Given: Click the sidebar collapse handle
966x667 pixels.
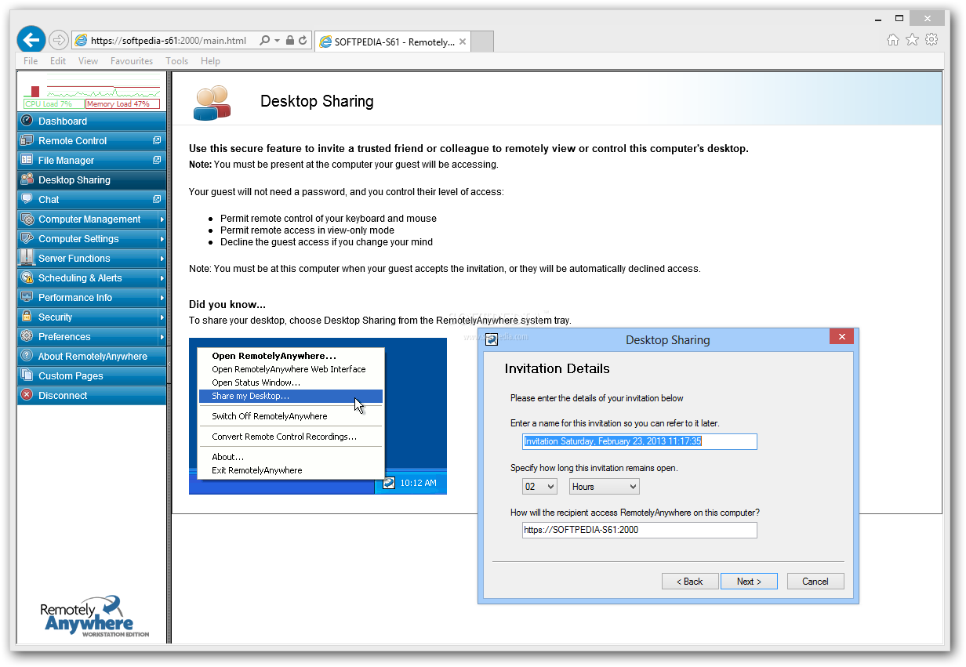Looking at the screenshot, I should [x=169, y=364].
